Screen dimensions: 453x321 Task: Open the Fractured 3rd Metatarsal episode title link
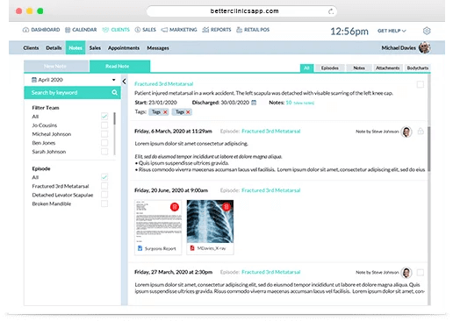point(164,84)
